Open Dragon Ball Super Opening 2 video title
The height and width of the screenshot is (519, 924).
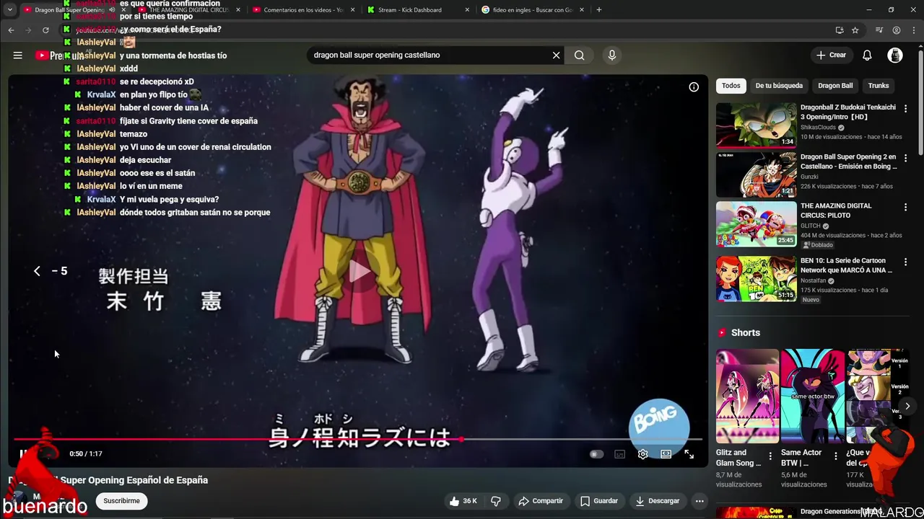pos(848,161)
